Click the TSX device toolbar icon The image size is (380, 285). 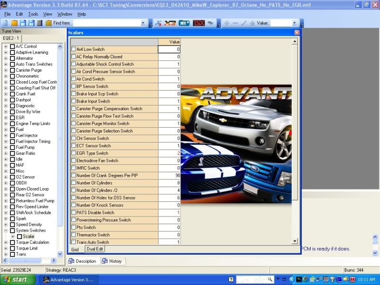pyautogui.click(x=199, y=23)
